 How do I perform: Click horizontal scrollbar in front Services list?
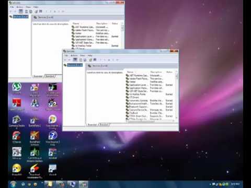tap(151, 121)
